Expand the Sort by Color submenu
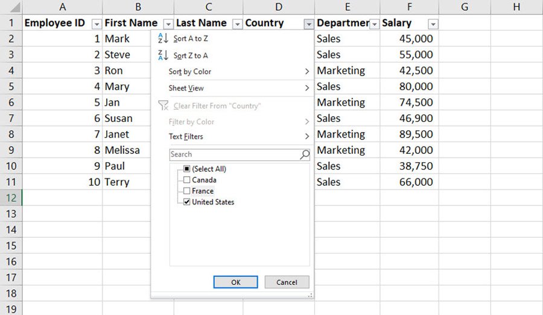 (238, 72)
